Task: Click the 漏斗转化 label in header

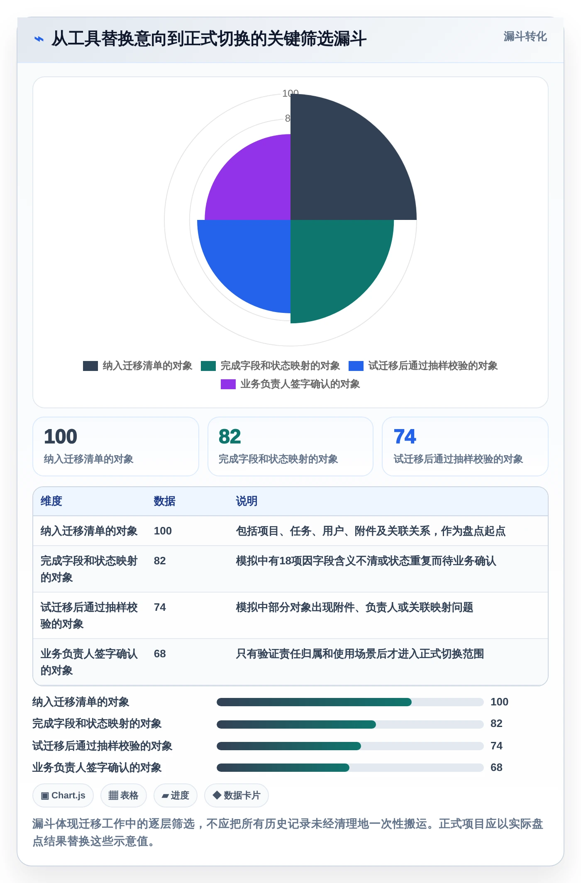Action: (x=525, y=37)
